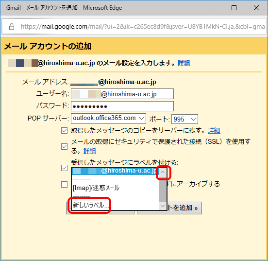Open 詳細 link next to mail settings heading
Image resolution: width=268 pixels, height=261 pixels.
coord(184,63)
